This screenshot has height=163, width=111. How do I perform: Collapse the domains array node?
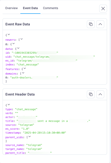tap(23, 73)
